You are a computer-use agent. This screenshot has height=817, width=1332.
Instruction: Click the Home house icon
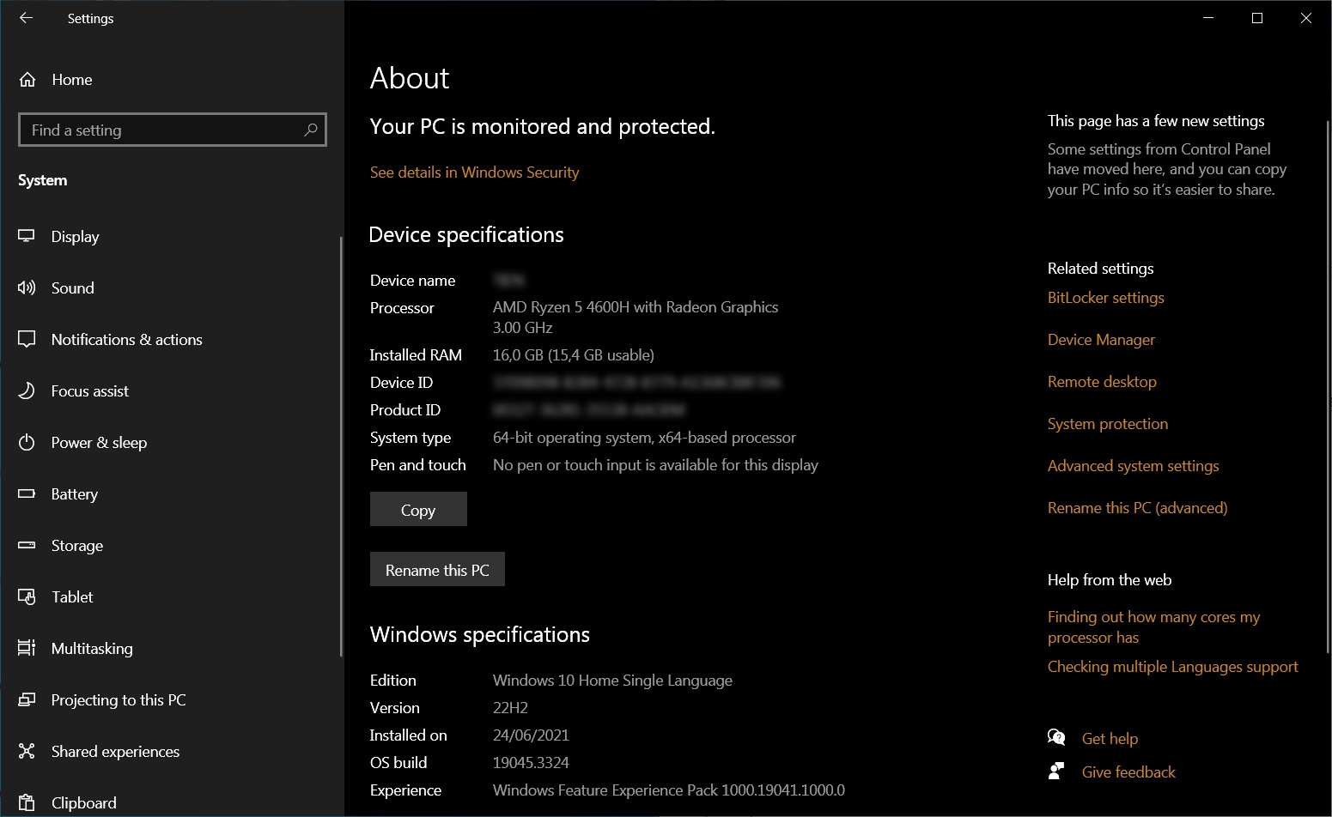(27, 80)
